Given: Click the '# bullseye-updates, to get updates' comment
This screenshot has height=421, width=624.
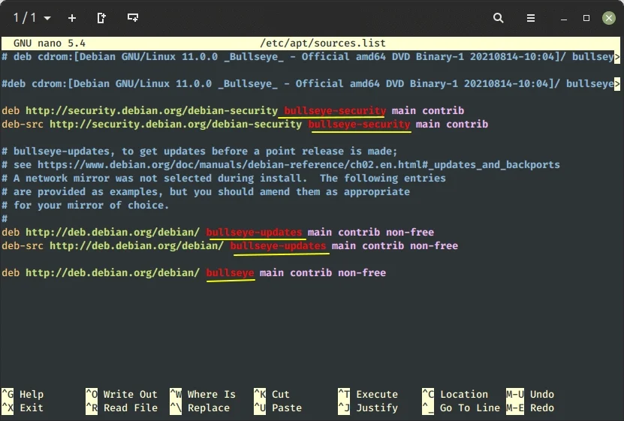Looking at the screenshot, I should pos(200,151).
